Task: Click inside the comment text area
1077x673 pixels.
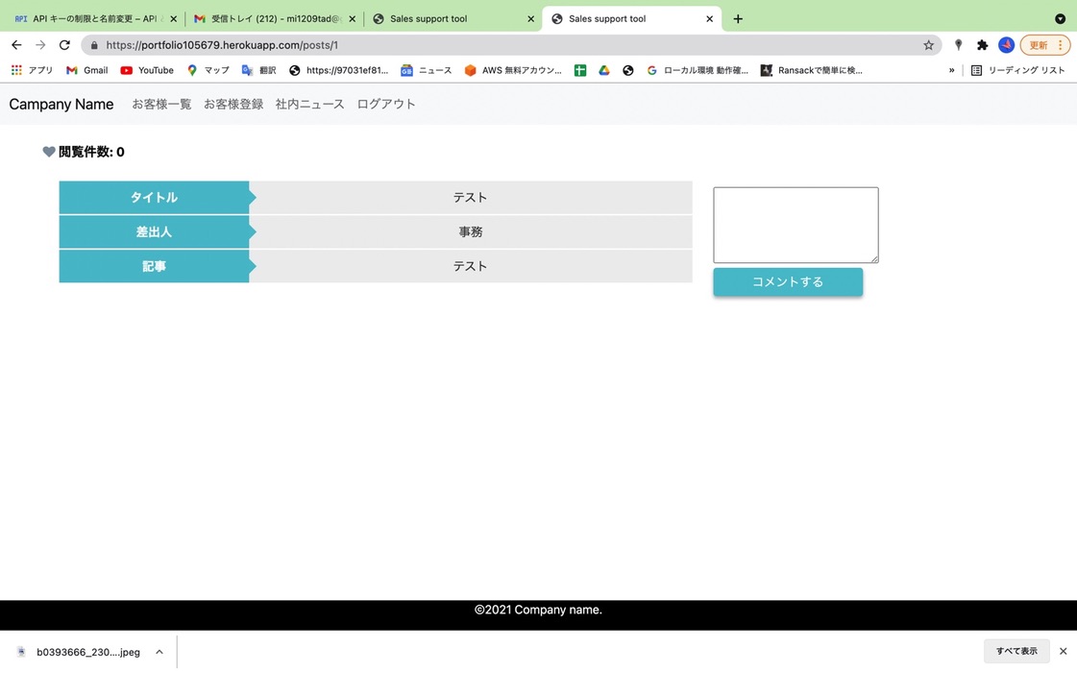Action: tap(796, 225)
